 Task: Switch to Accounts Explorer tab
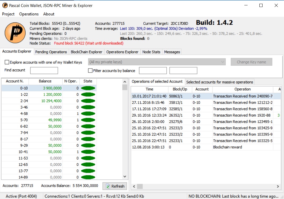tap(17, 51)
